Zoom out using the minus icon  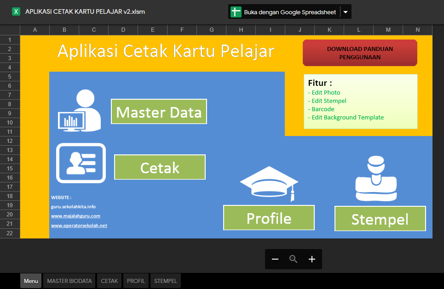(275, 259)
